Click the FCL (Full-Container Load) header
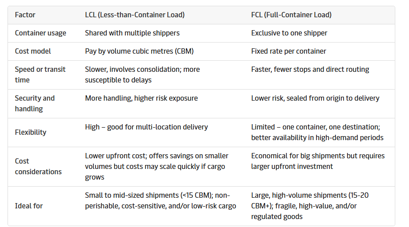 click(291, 15)
